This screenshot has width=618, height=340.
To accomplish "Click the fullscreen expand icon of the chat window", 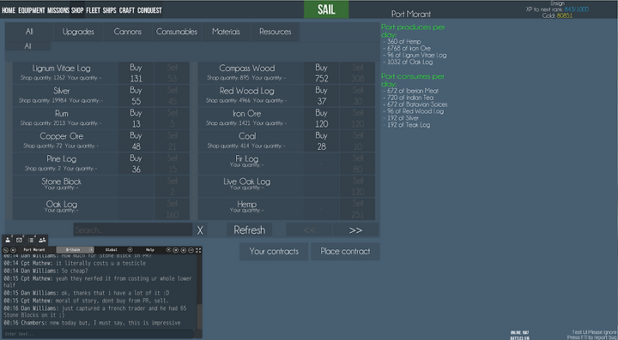I will (198, 250).
